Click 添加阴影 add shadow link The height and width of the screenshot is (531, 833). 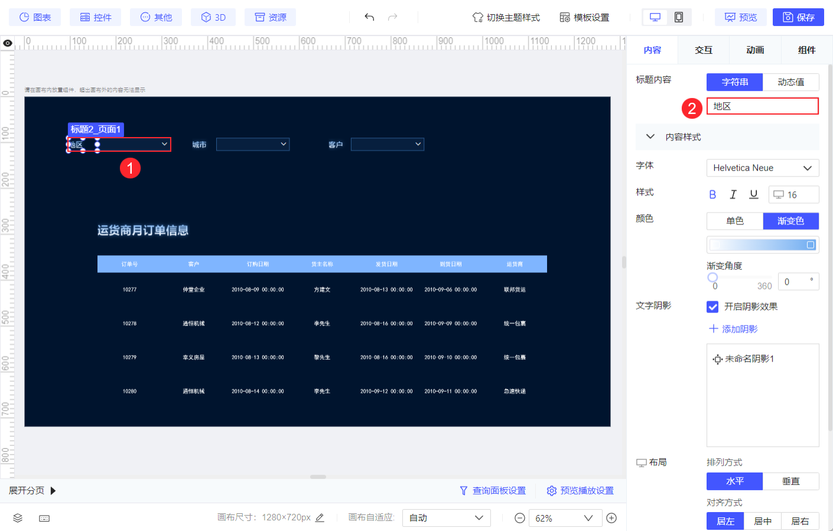(x=733, y=329)
